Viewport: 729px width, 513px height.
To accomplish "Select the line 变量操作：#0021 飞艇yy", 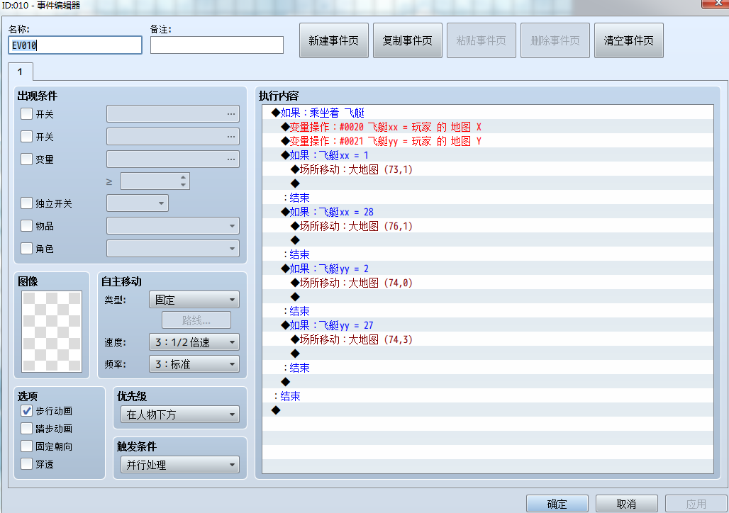I will pos(488,141).
